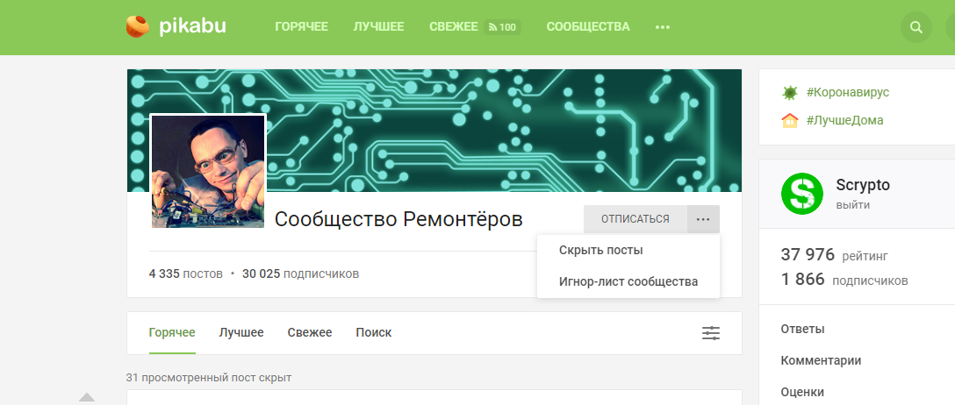The height and width of the screenshot is (405, 955).
Task: Open the #Коронавирус hashtag link
Action: (848, 92)
